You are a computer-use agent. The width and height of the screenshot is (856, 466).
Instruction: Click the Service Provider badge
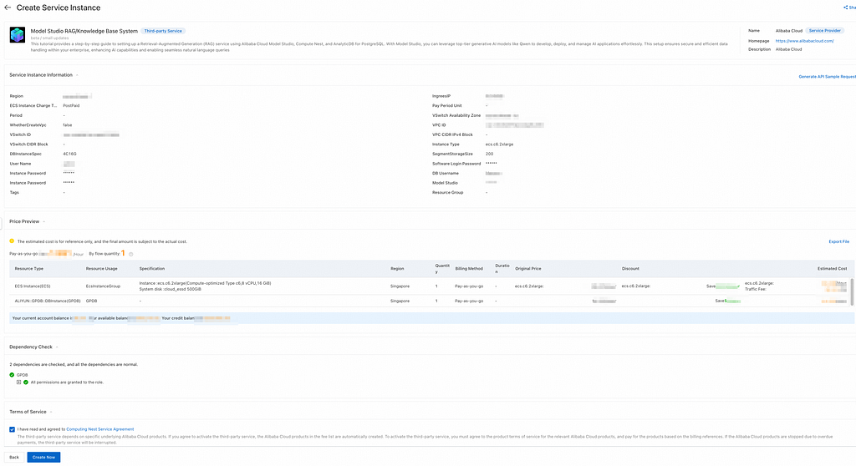(x=824, y=31)
